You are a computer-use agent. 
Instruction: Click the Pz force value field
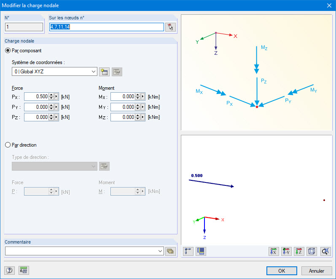[x=37, y=117]
